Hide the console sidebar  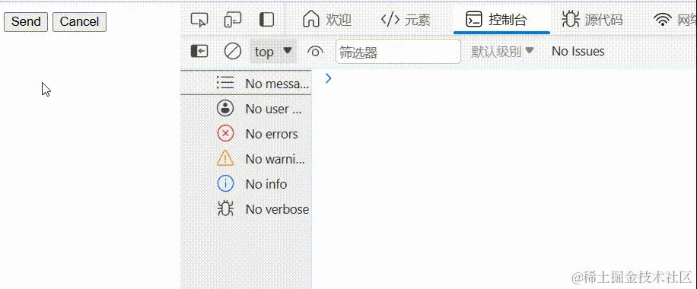(x=199, y=52)
